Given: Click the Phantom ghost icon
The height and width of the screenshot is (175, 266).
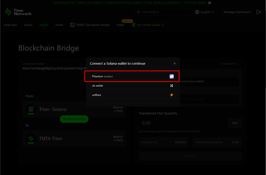Looking at the screenshot, I should coord(172,77).
